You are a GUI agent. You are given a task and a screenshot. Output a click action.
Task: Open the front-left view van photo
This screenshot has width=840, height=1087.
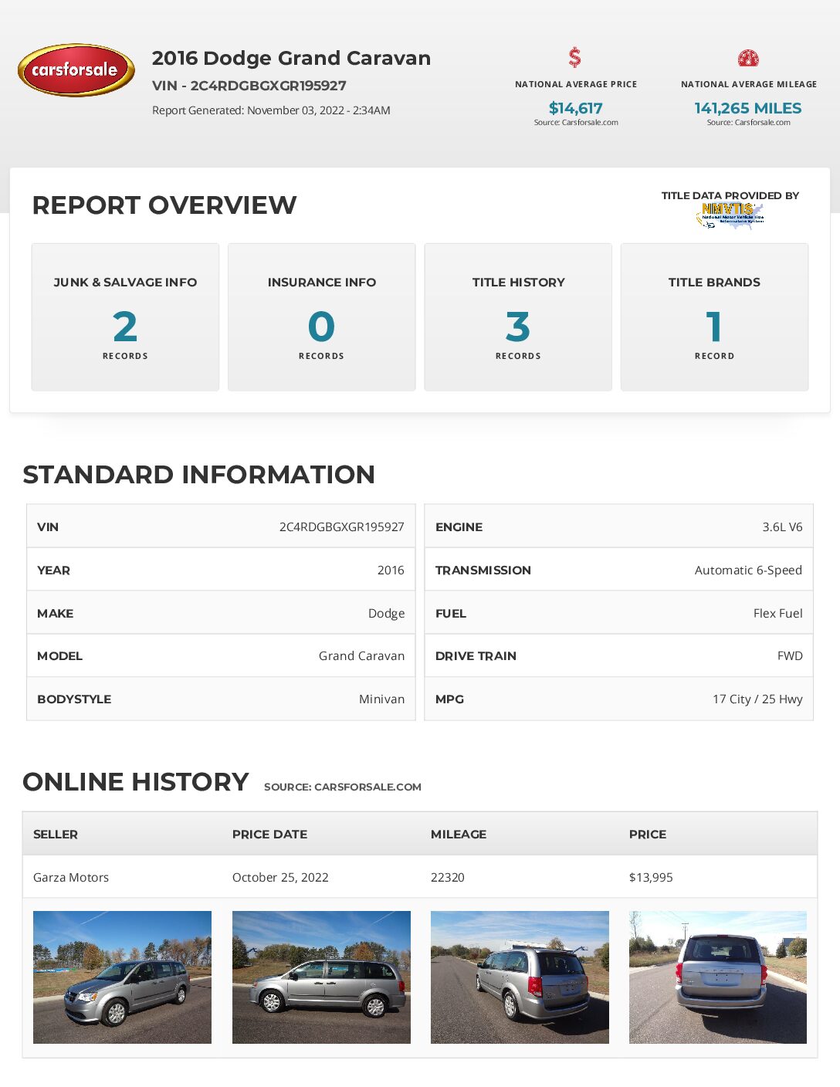click(122, 977)
